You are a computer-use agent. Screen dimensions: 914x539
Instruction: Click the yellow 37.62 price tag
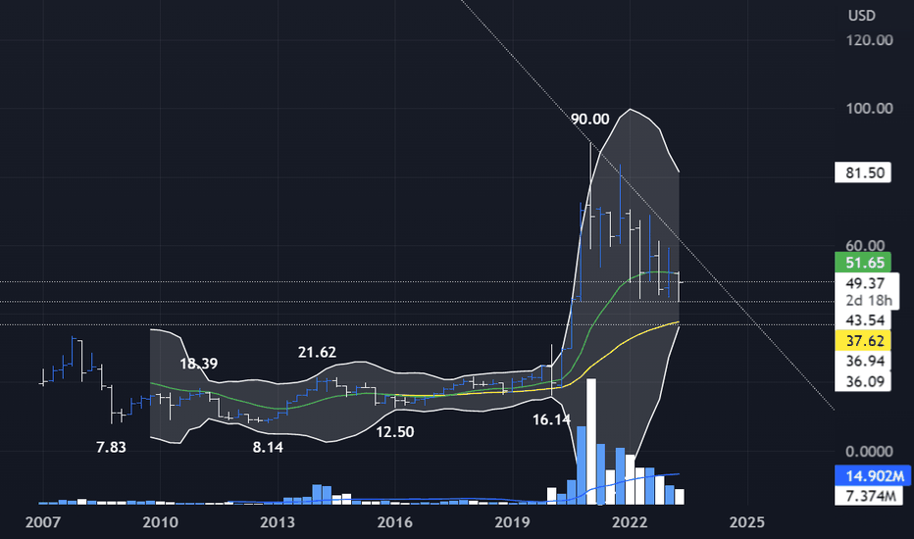[x=863, y=340]
